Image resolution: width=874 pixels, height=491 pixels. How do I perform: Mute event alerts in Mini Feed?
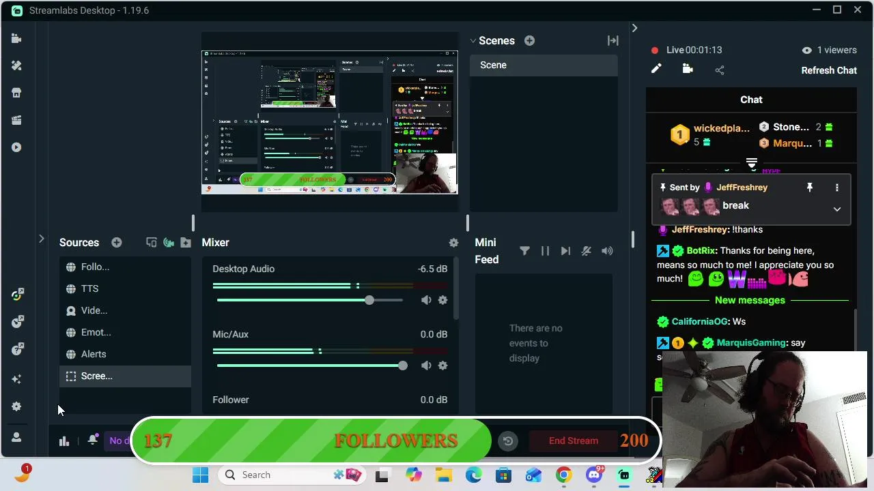[586, 251]
